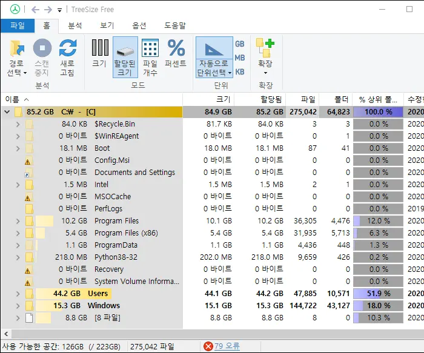Click the Recovery warning folder icon
The width and height of the screenshot is (424, 353).
click(x=29, y=269)
